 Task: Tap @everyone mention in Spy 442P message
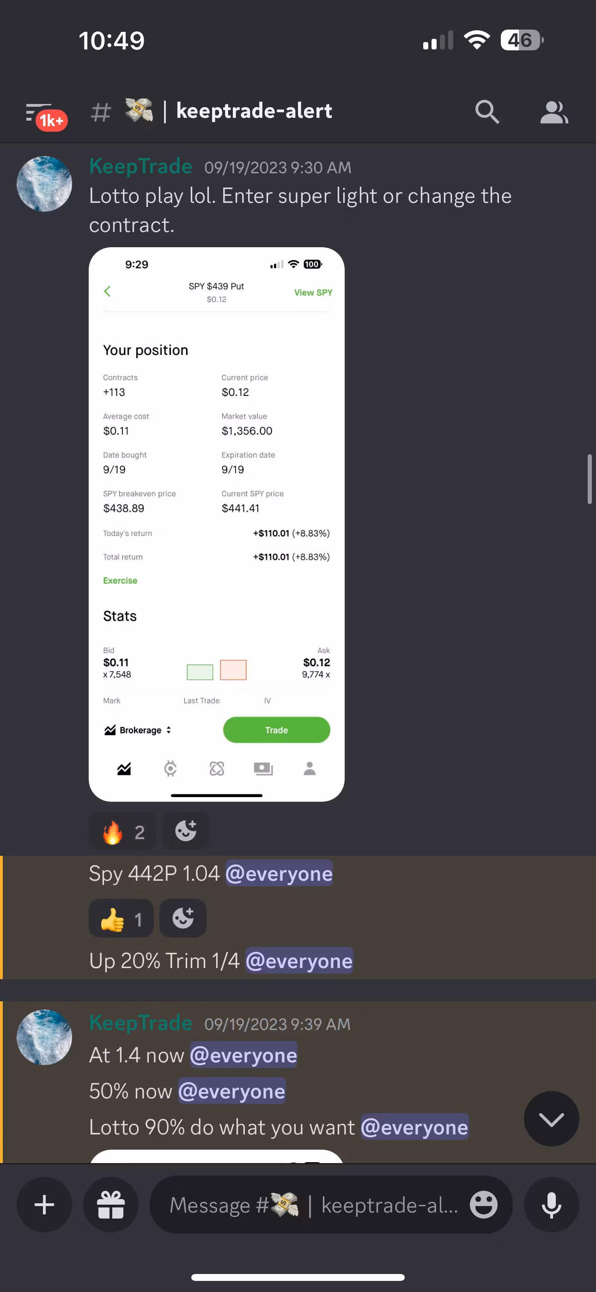(279, 873)
